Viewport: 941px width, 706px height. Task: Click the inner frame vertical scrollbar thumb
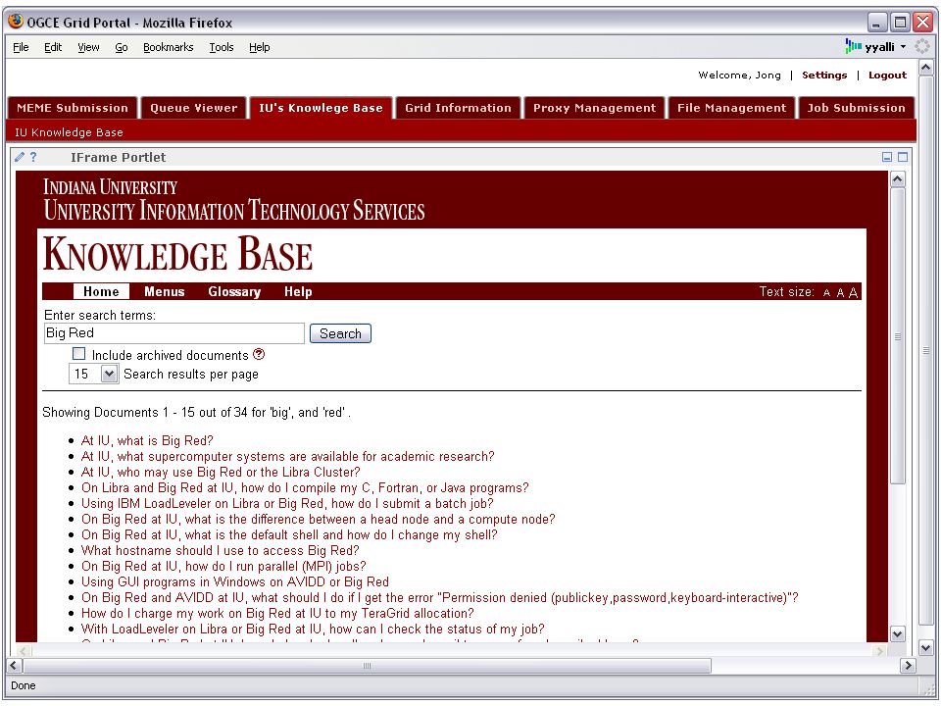pyautogui.click(x=897, y=336)
